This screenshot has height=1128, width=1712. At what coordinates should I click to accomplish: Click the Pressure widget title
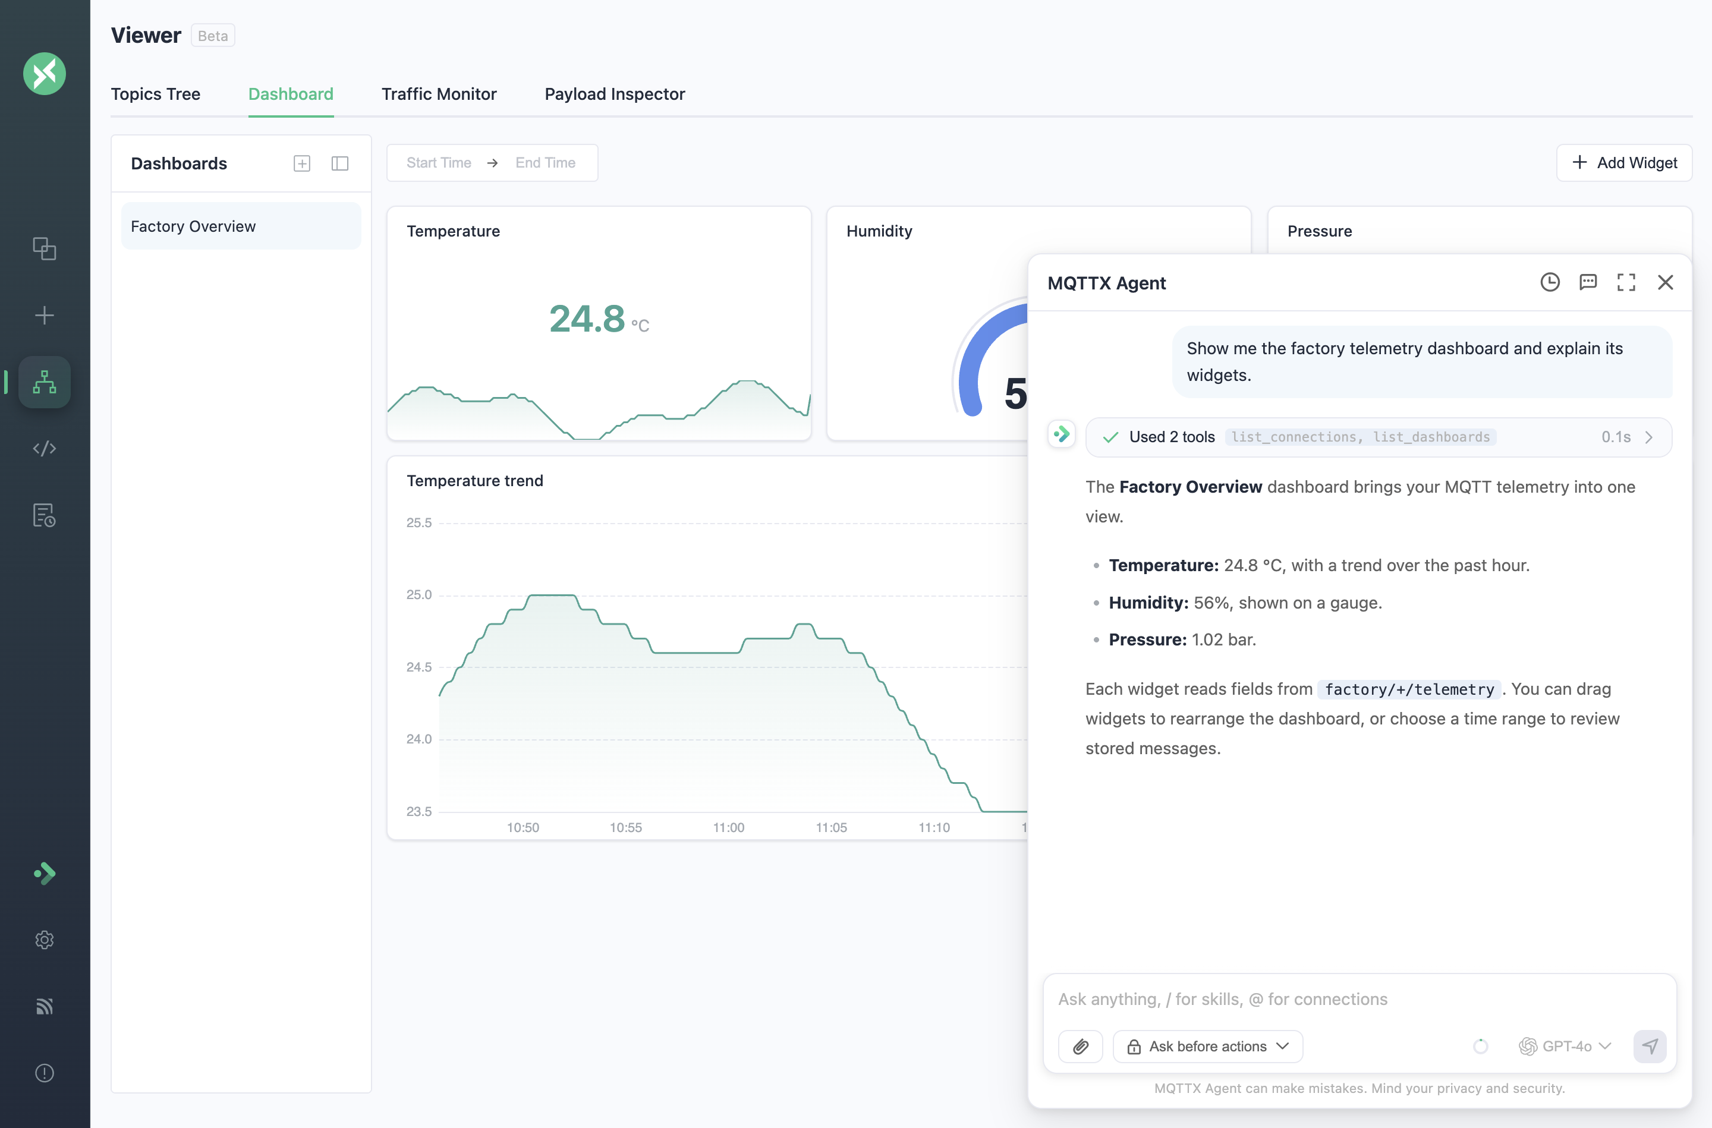pos(1319,231)
